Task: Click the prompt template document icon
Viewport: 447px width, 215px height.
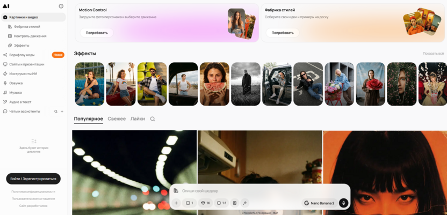Action: [x=235, y=203]
